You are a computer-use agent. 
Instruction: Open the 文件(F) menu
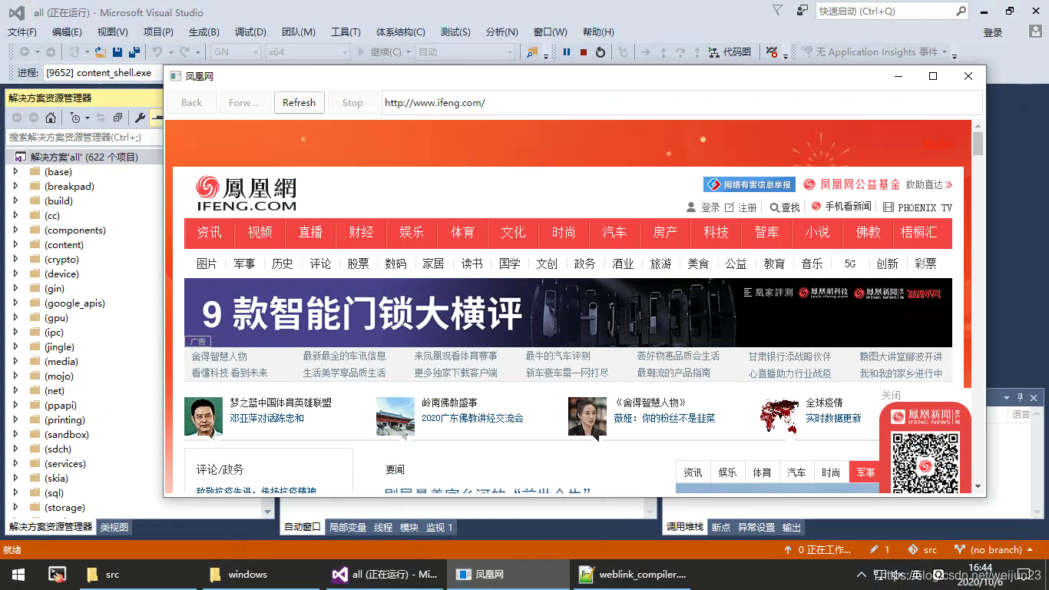coord(22,32)
